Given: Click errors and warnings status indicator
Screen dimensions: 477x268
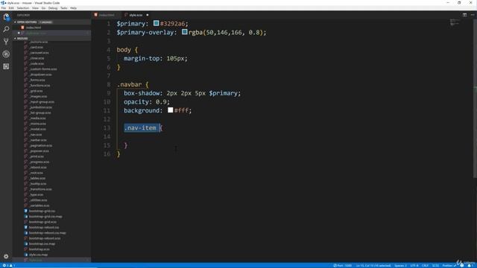Looking at the screenshot, I should (x=9, y=266).
